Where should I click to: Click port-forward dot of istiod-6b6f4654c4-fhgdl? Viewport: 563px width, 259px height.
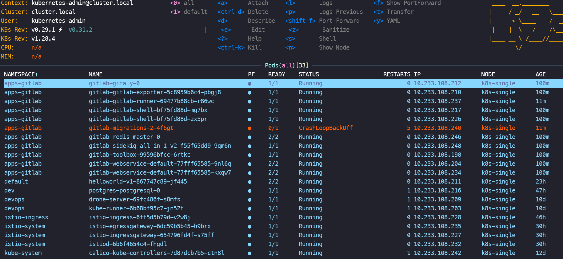point(250,244)
